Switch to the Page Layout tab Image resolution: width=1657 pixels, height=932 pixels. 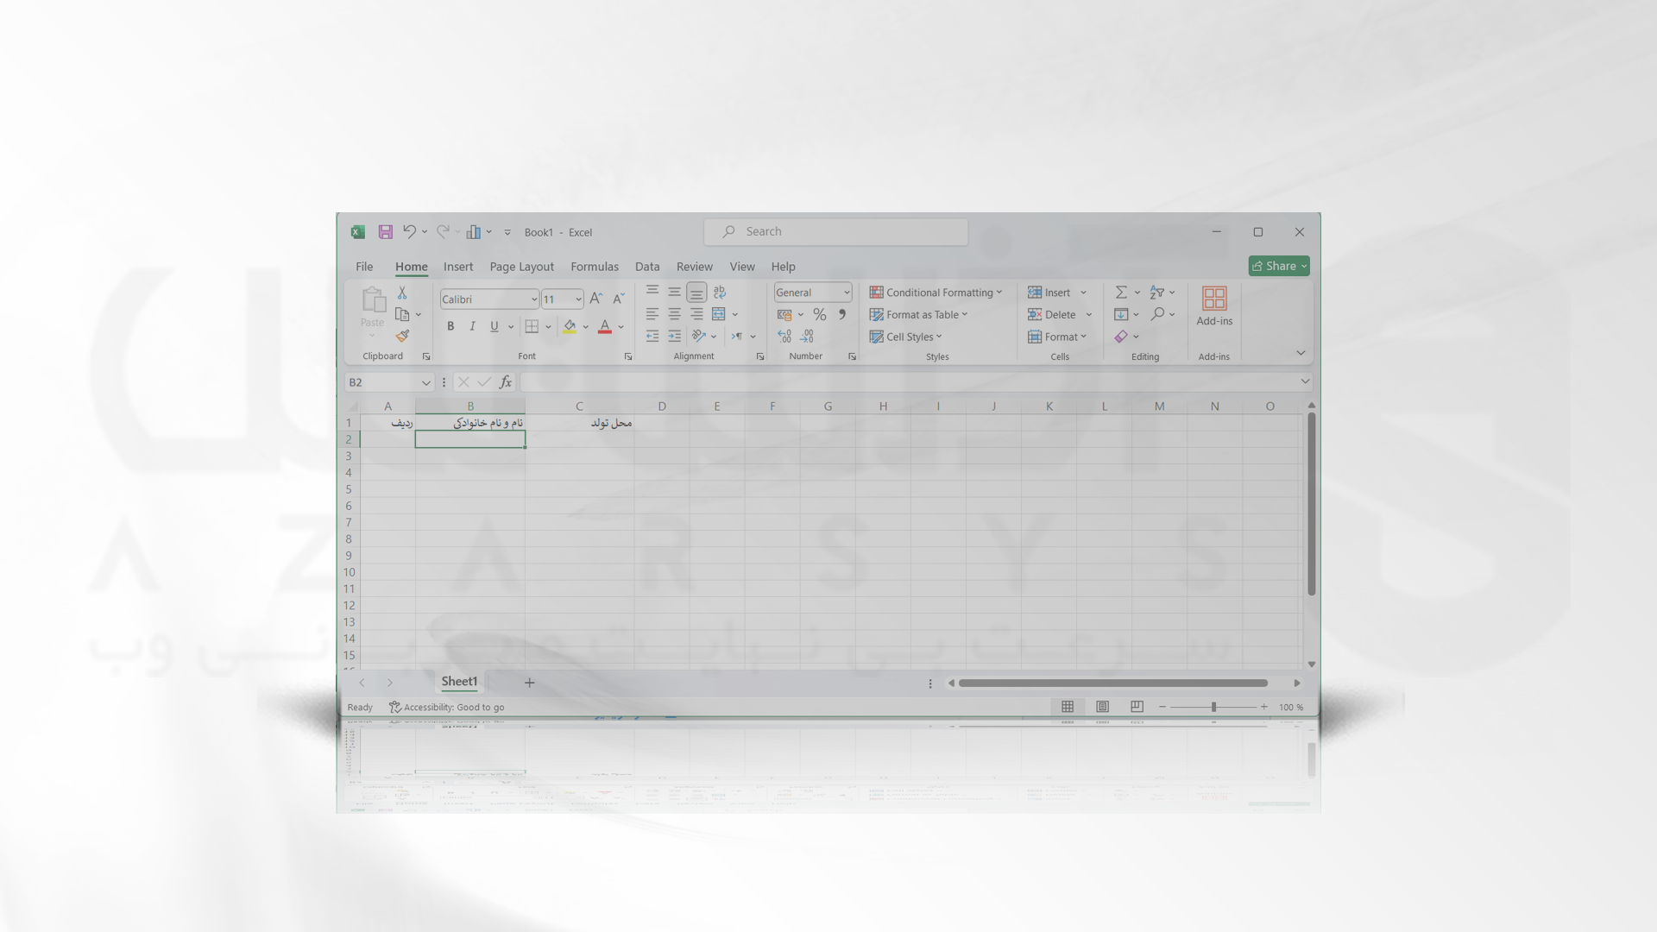click(x=521, y=267)
